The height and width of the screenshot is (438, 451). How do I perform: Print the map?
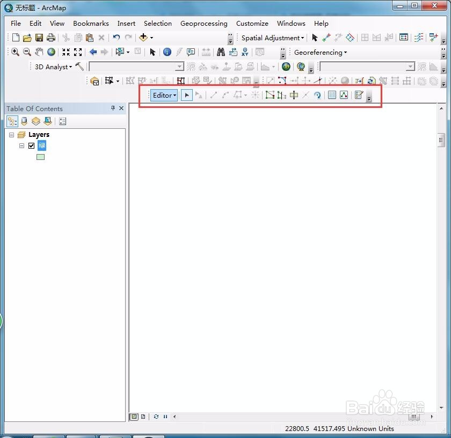[51, 38]
